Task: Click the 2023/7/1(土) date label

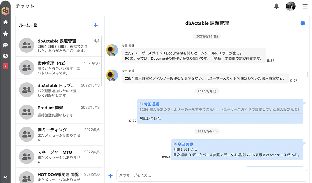Action: click(x=207, y=91)
